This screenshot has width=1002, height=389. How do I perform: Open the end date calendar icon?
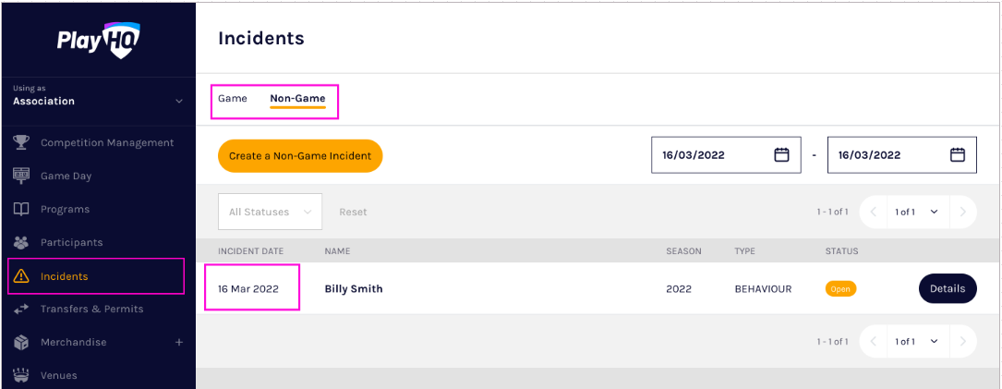pos(958,155)
